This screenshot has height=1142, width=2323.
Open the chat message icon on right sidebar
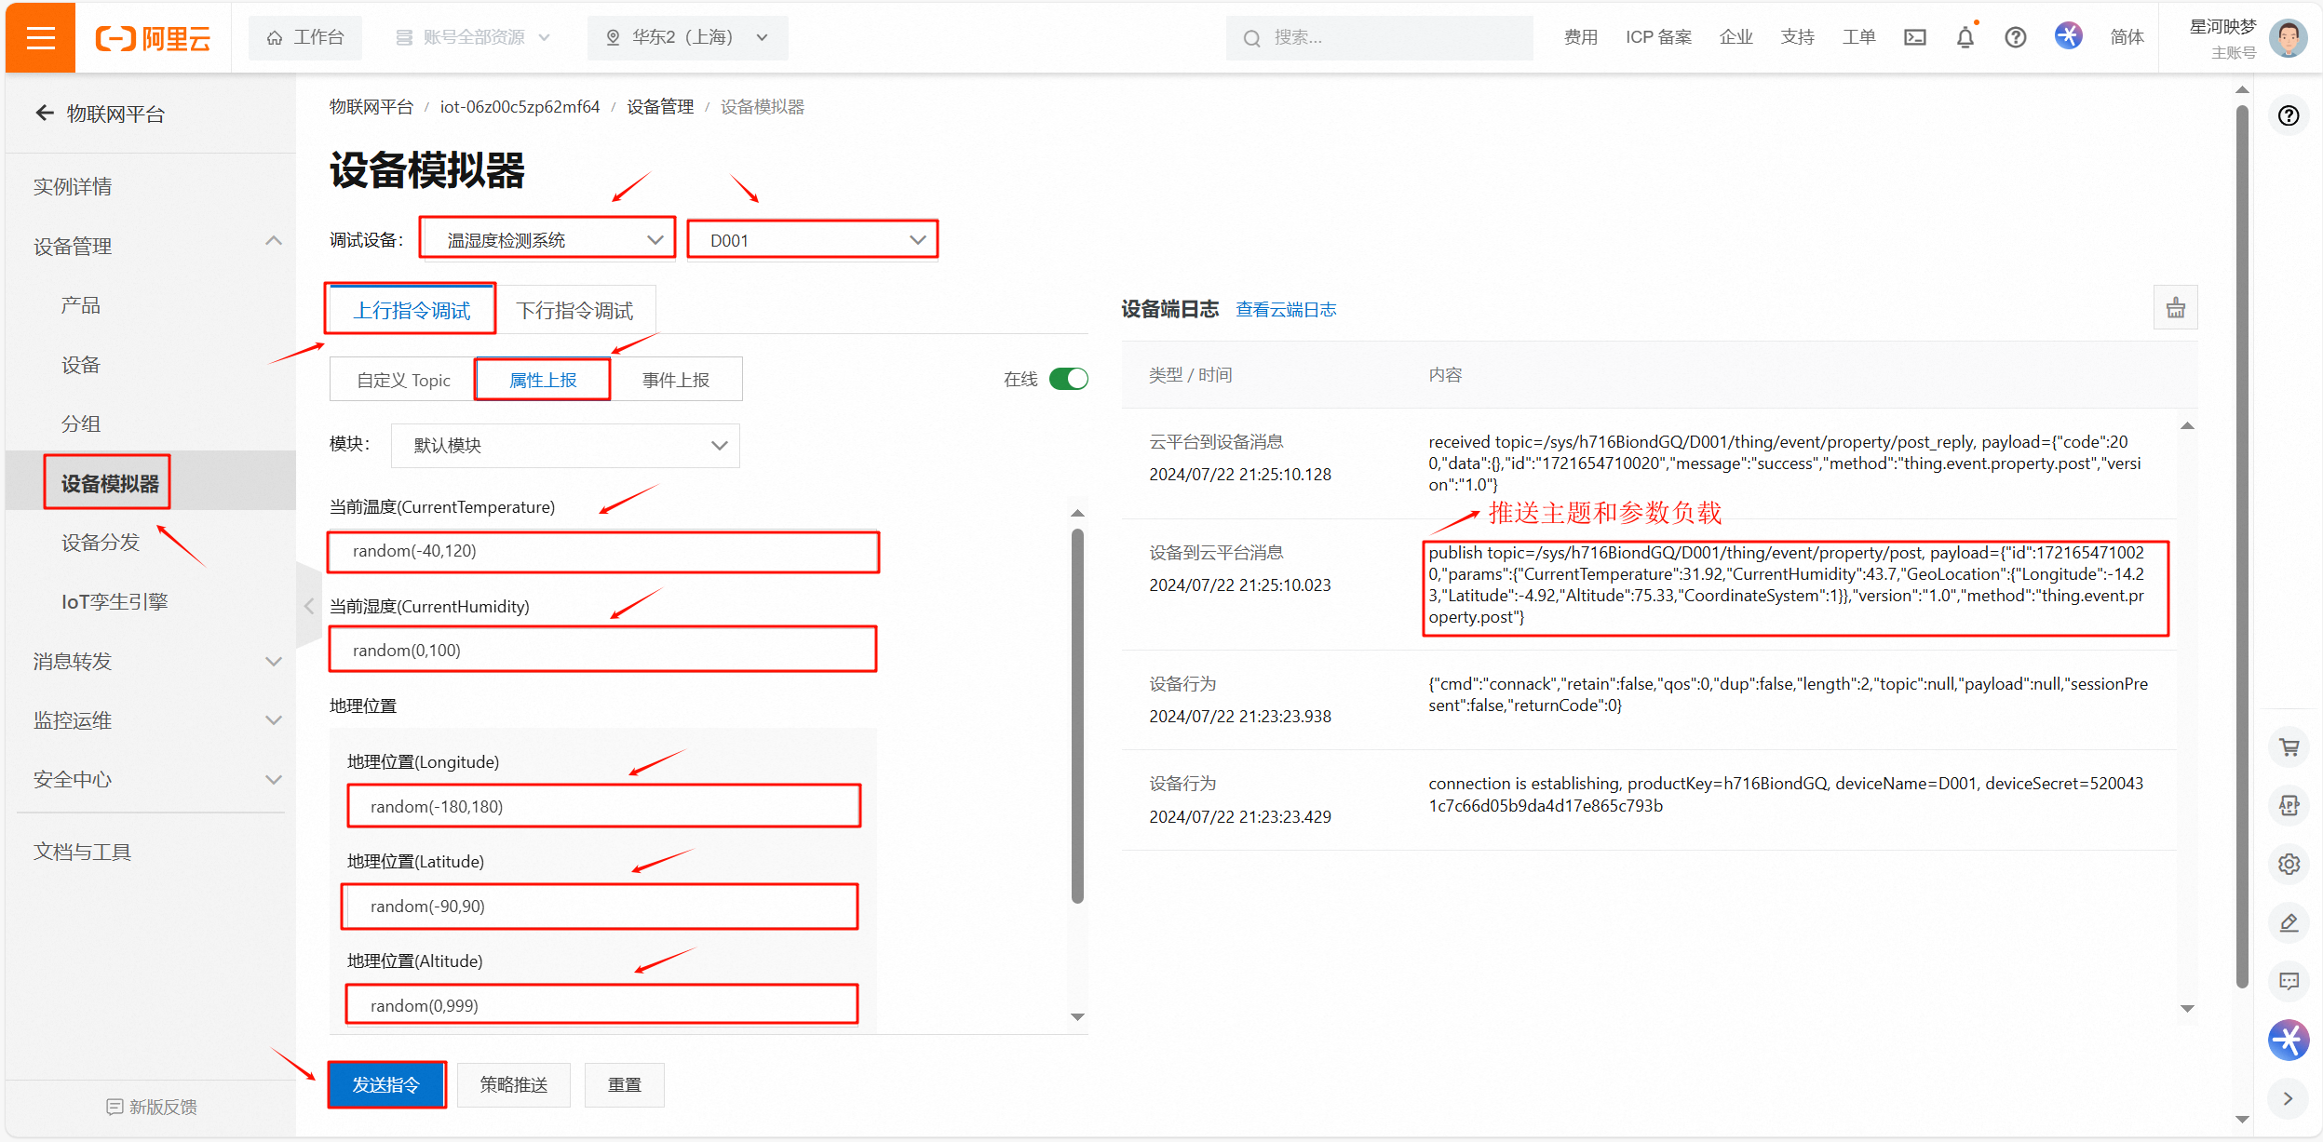(x=2289, y=980)
